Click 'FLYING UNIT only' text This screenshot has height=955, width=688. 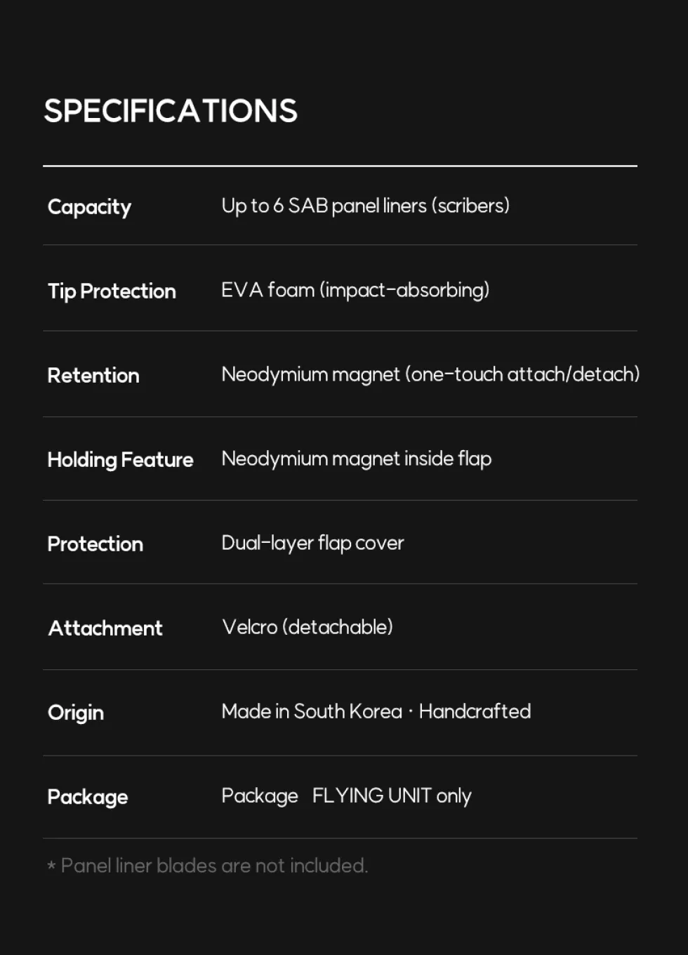click(x=392, y=796)
